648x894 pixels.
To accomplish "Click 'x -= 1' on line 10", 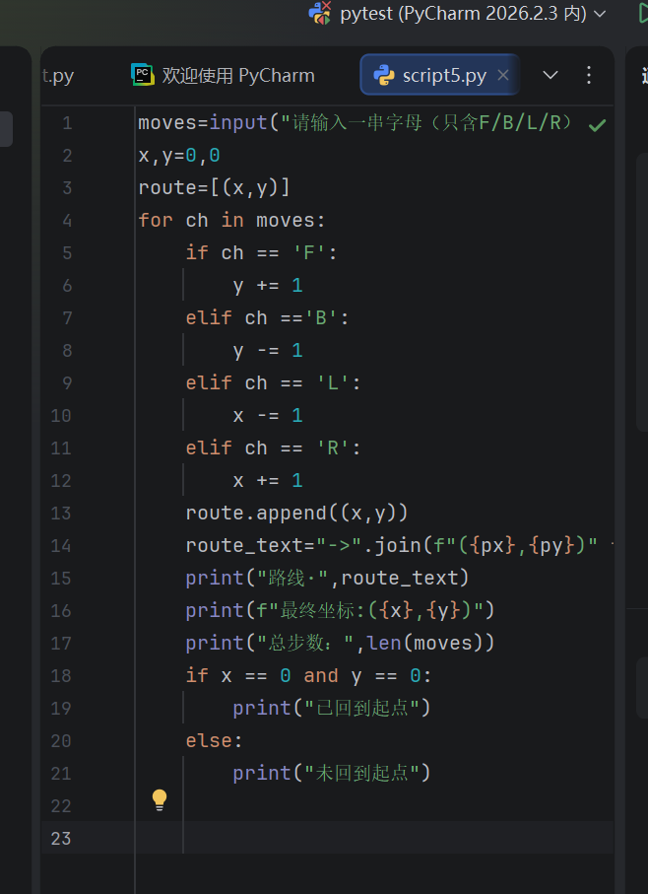I will 268,416.
